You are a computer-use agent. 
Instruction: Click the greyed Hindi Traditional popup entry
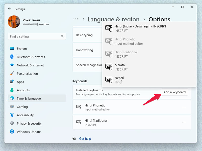[x=149, y=54]
